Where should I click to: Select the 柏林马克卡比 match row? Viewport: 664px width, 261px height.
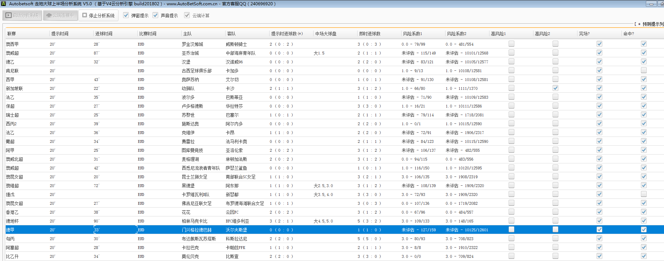pyautogui.click(x=194, y=221)
